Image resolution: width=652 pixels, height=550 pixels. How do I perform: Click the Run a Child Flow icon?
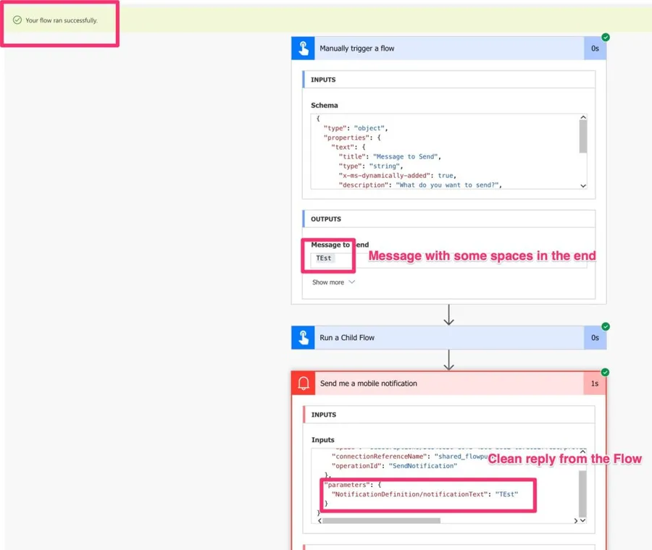coord(303,337)
